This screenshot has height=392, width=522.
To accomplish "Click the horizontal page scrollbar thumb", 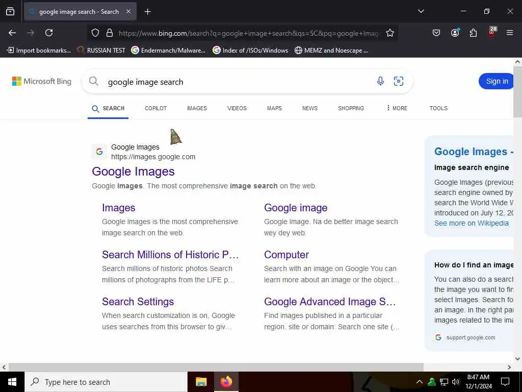I will point(216,367).
